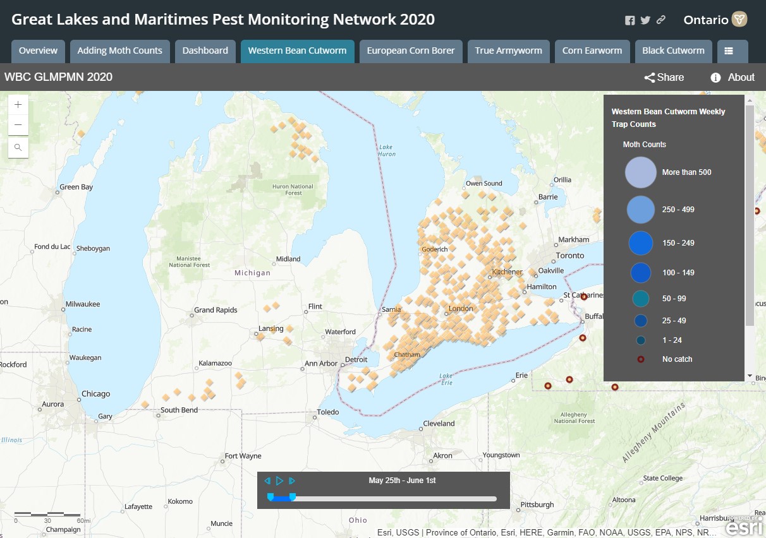Click the Ontario trillium logo
Screen dimensions: 766x538
tap(739, 20)
